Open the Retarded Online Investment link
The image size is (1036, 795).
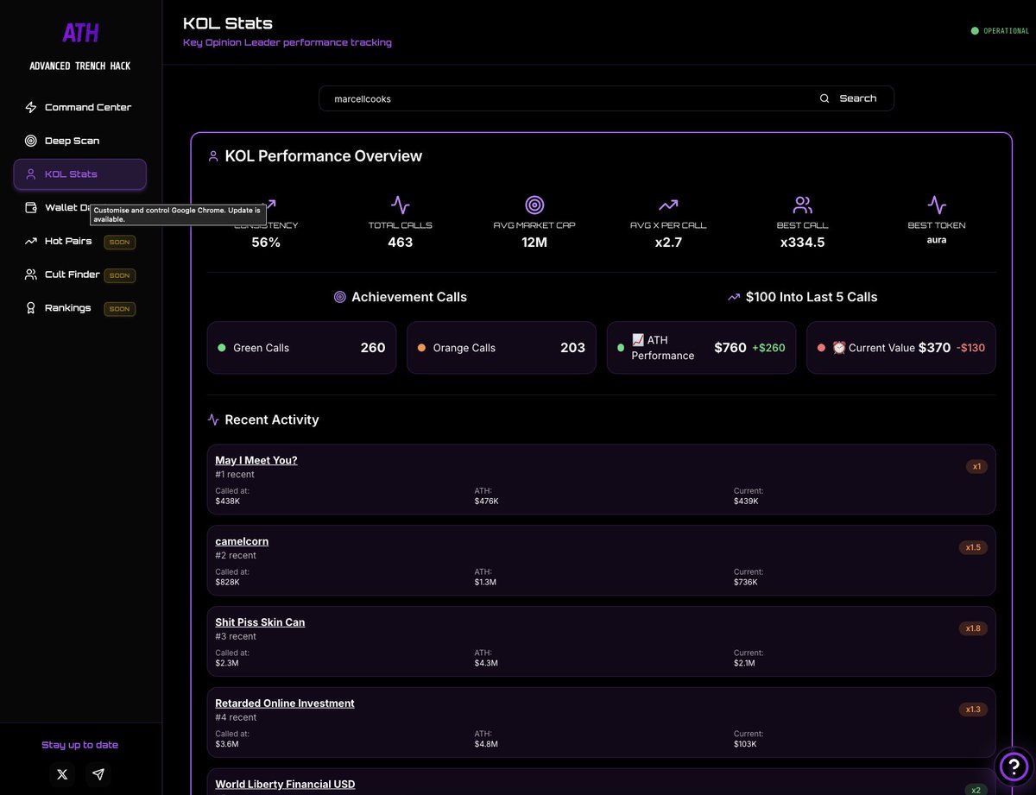285,704
